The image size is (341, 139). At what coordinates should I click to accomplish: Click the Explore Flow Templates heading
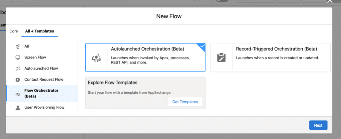(113, 82)
